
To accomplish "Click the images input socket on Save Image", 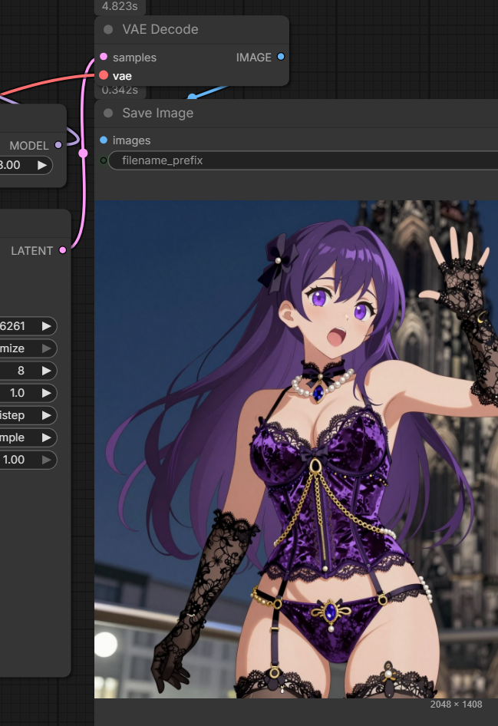I will point(104,140).
